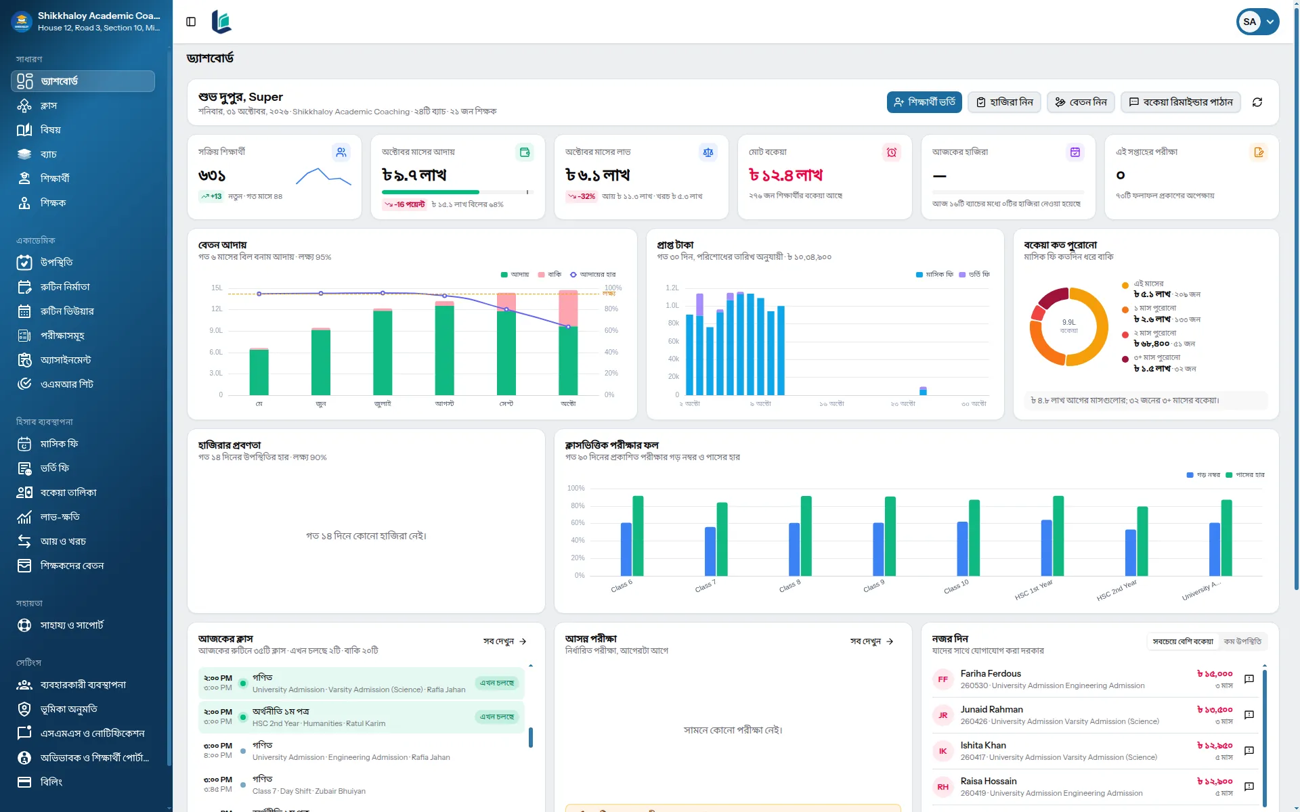Image resolution: width=1300 pixels, height=812 pixels.
Task: Click the balance scale icon on অক্টোবর মাসের লাভ card
Action: pos(708,152)
